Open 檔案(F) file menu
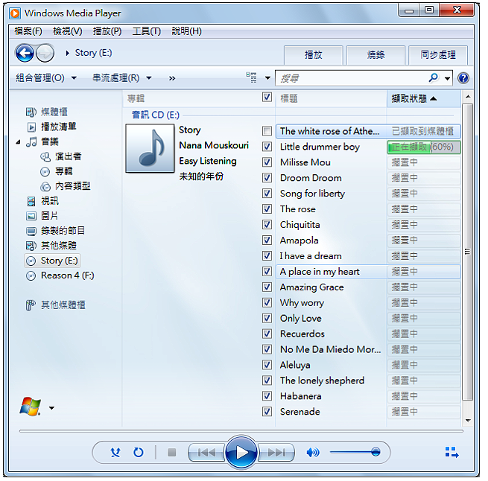The image size is (488, 481). (x=28, y=31)
